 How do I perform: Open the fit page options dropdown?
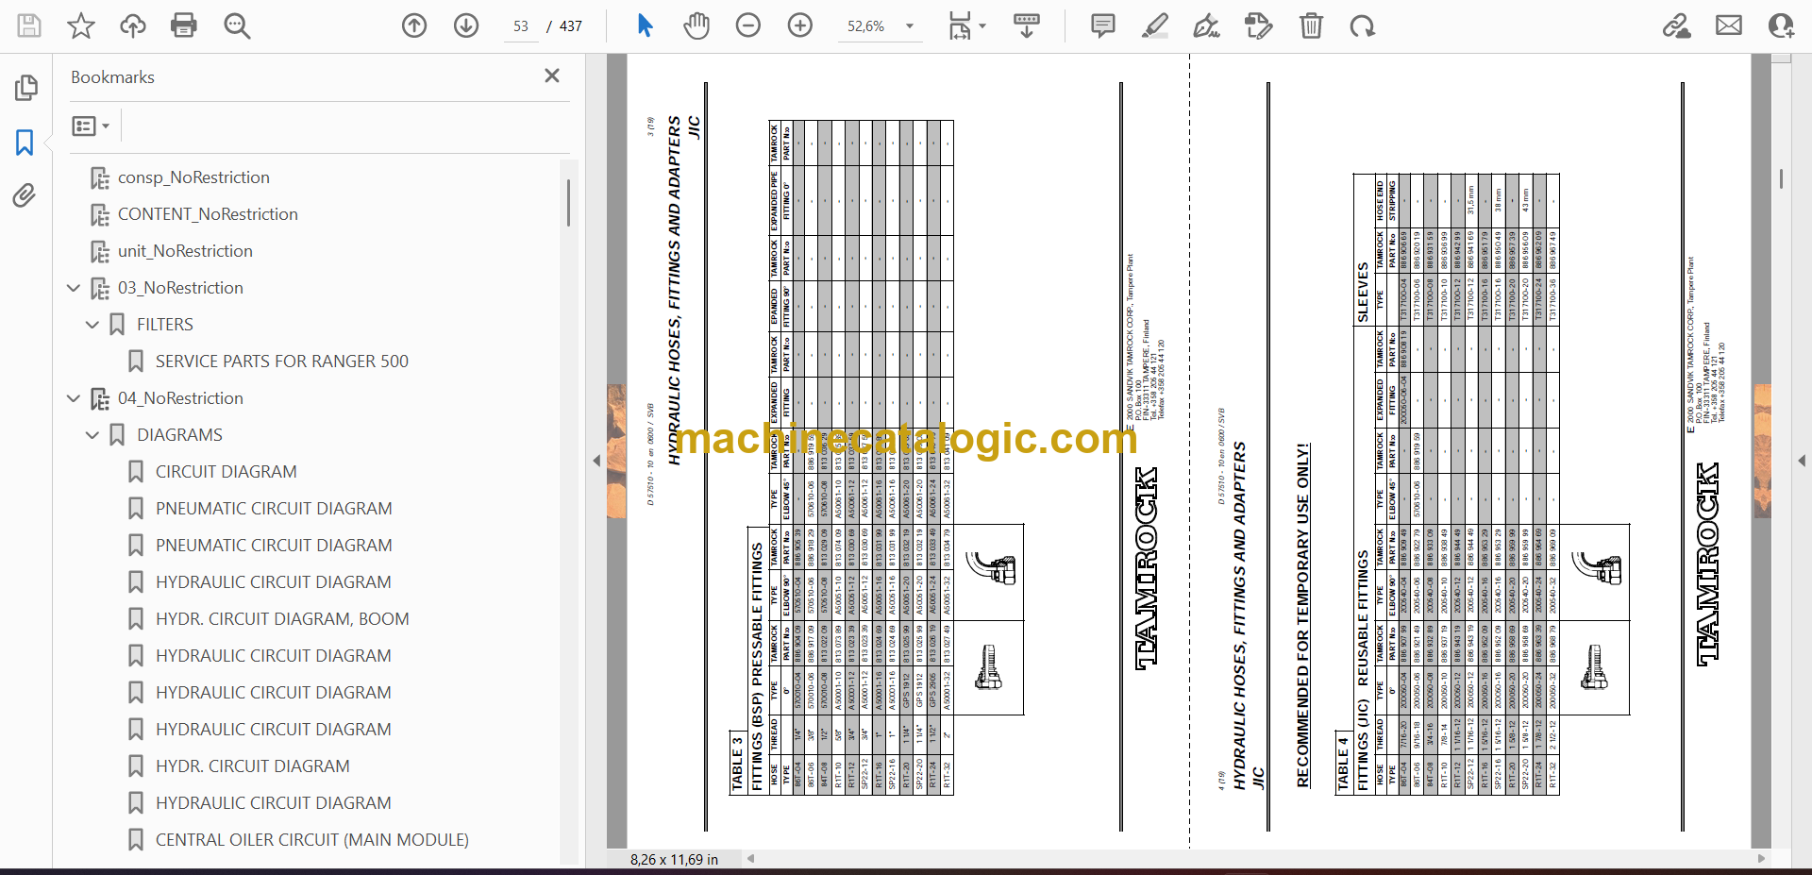coord(966,25)
